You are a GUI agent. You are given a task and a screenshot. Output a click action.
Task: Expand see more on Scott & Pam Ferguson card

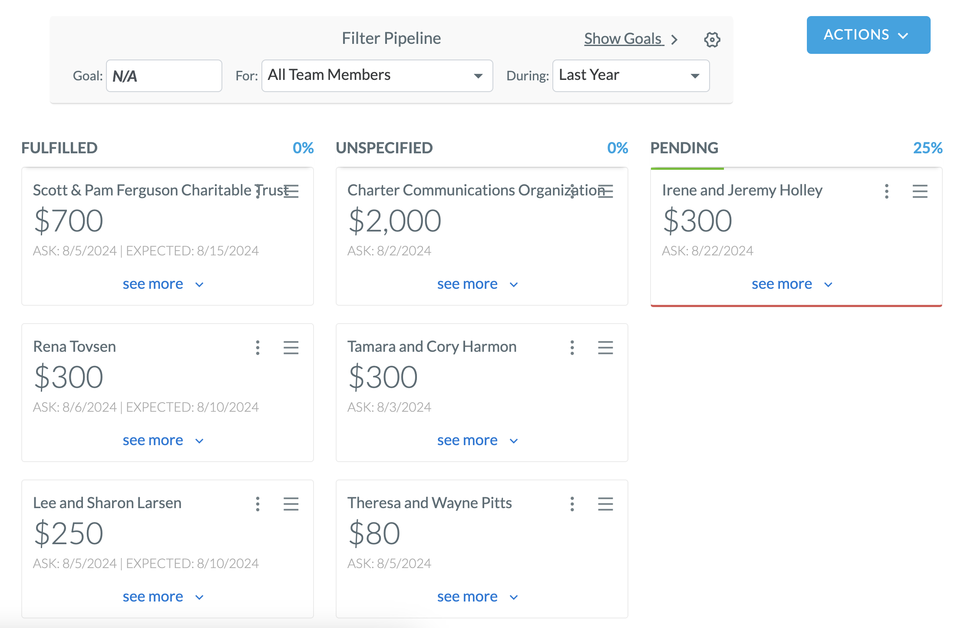(163, 284)
